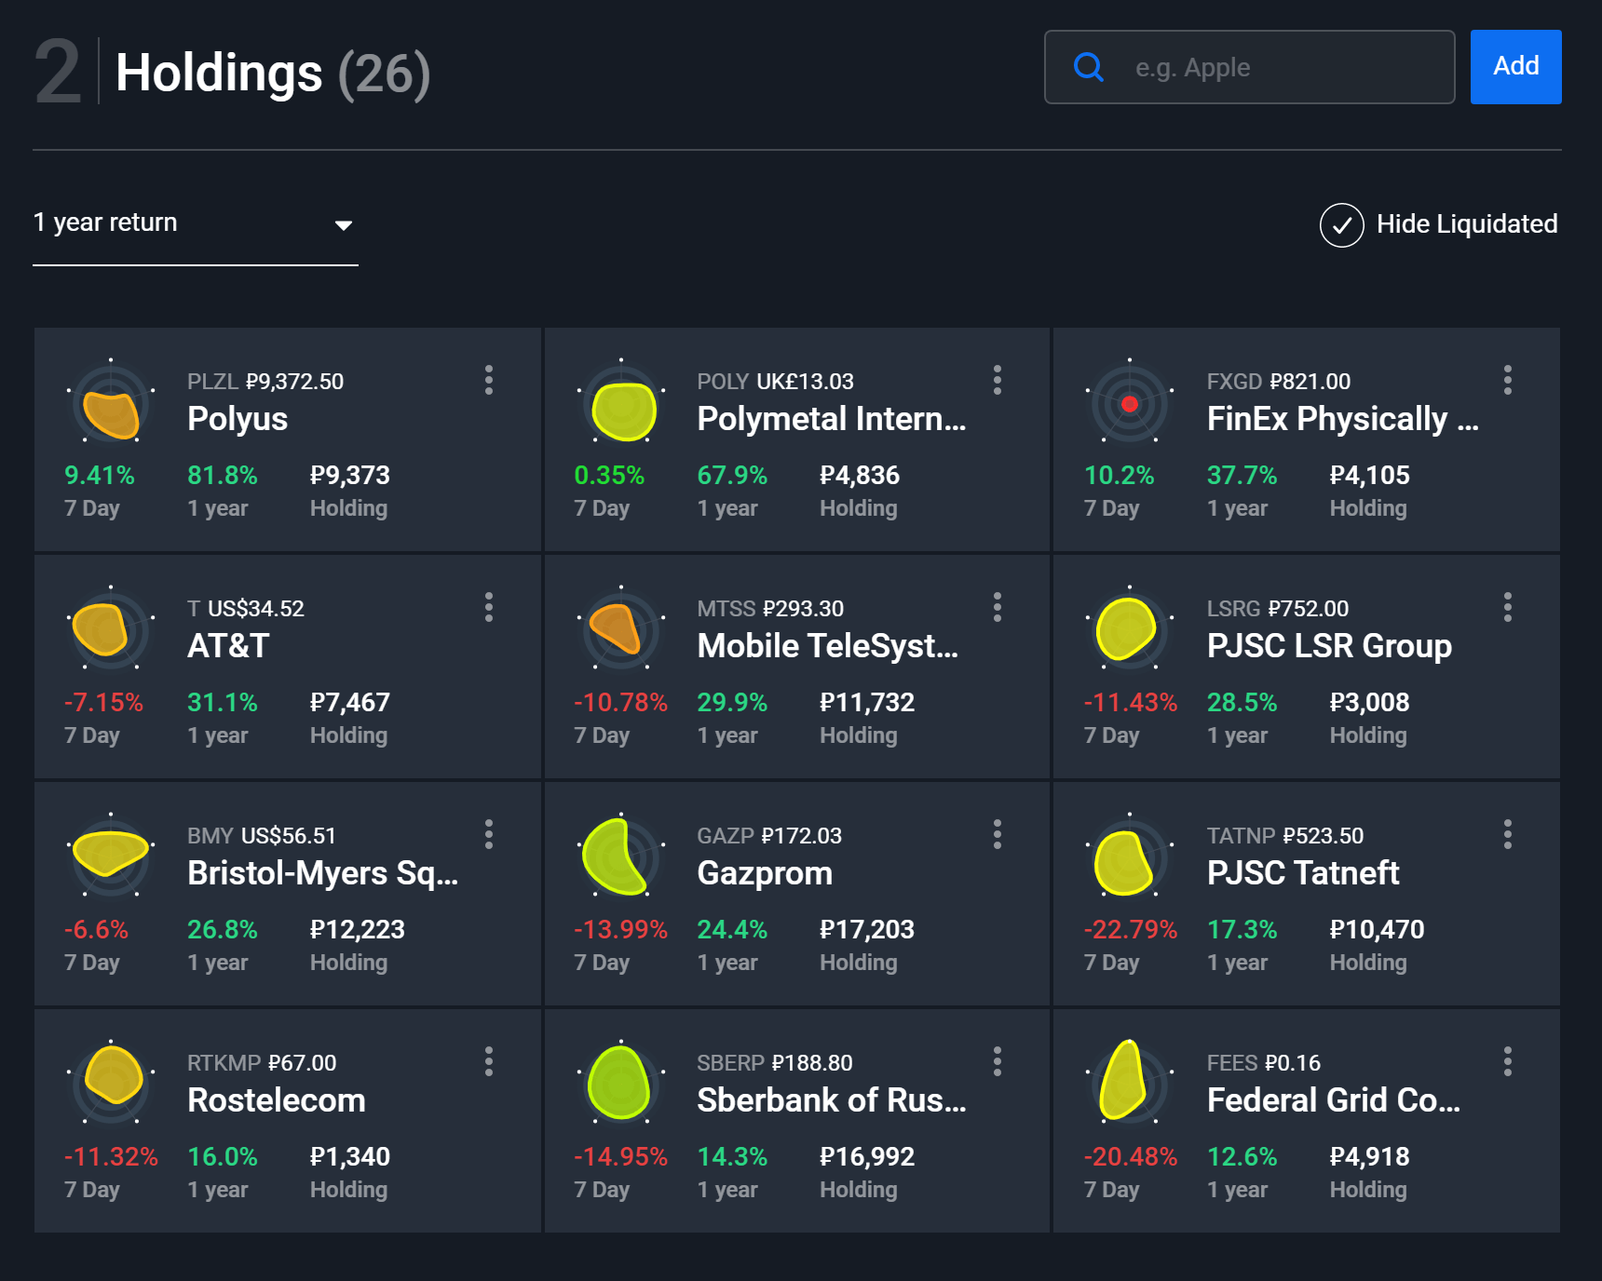Viewport: 1602px width, 1281px height.
Task: Click the SBERP ₽188.80 ticker text
Action: point(775,1063)
